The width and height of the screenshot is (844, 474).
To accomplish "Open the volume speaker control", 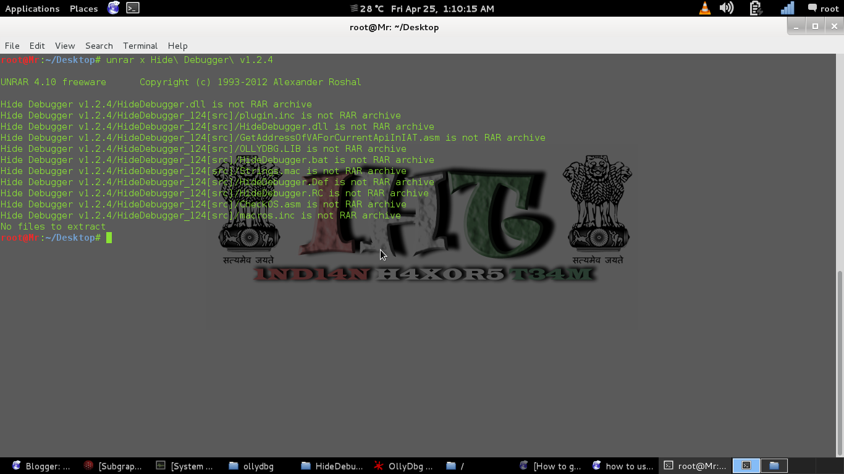I will 727,8.
